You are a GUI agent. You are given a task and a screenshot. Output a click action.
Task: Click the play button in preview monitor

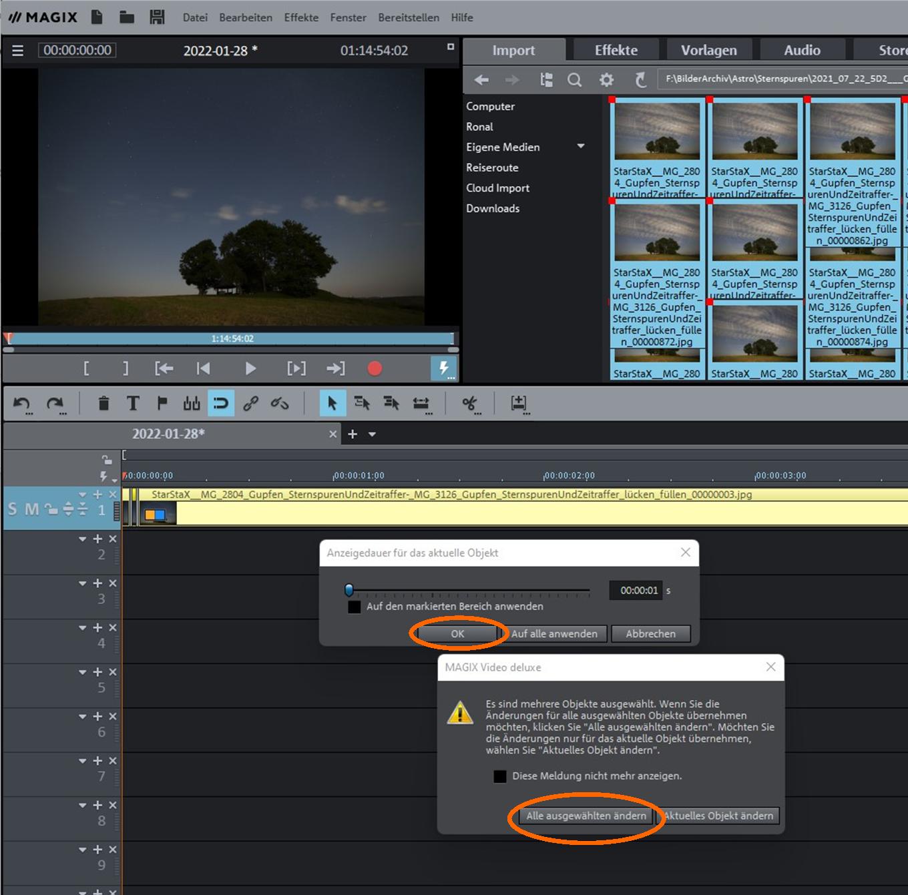[250, 368]
